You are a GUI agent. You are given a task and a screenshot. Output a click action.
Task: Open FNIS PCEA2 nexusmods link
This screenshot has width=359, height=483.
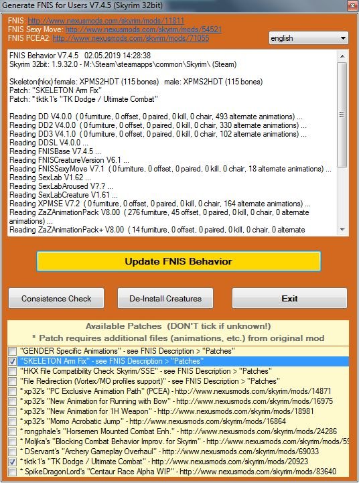[131, 38]
